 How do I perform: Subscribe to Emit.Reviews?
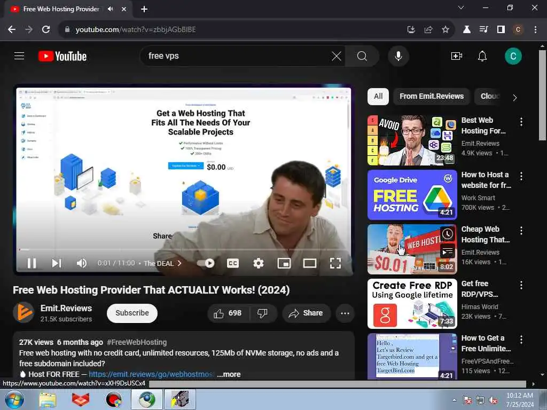[x=132, y=313]
